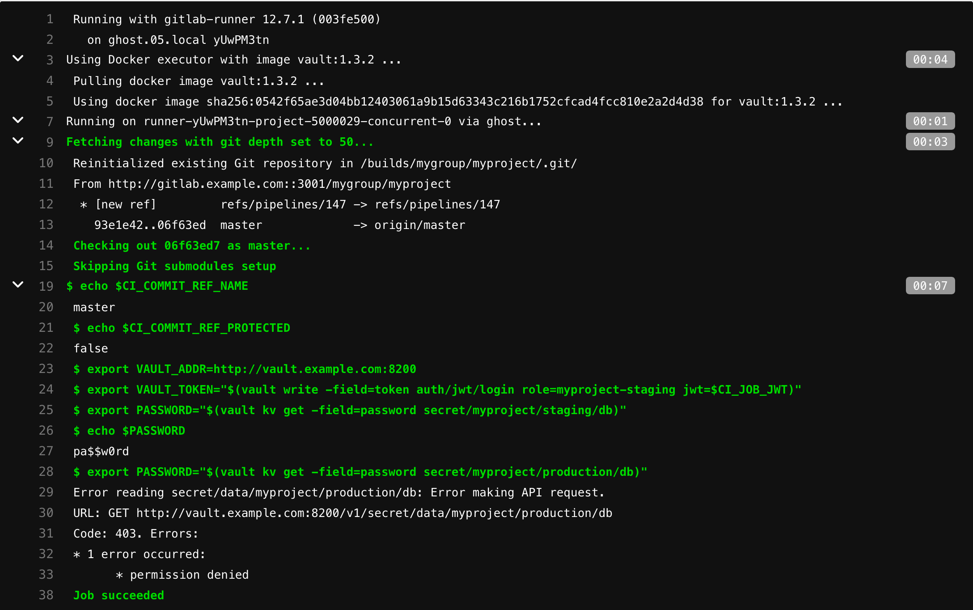Image resolution: width=973 pixels, height=610 pixels.
Task: Click the "export VAULT_ADDR" command line
Action: pos(245,369)
